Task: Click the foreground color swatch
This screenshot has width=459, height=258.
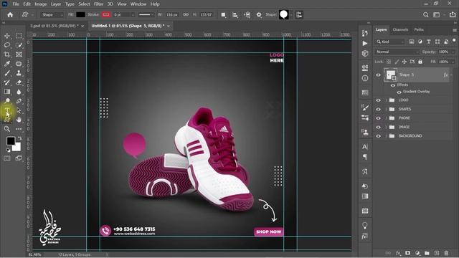Action: [x=11, y=141]
